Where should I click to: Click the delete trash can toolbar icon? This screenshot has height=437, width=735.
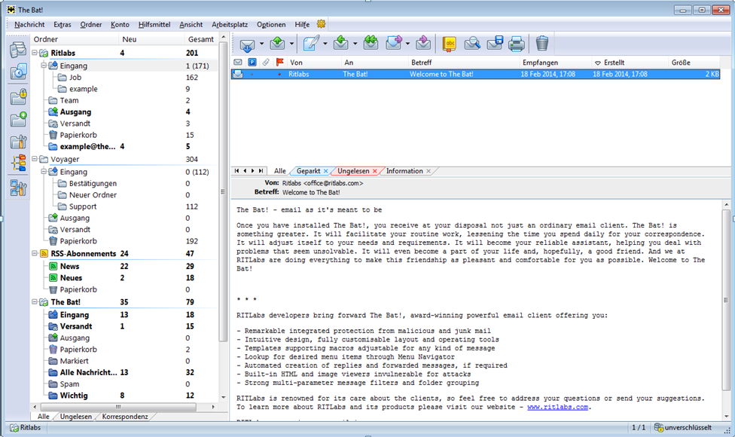click(542, 43)
